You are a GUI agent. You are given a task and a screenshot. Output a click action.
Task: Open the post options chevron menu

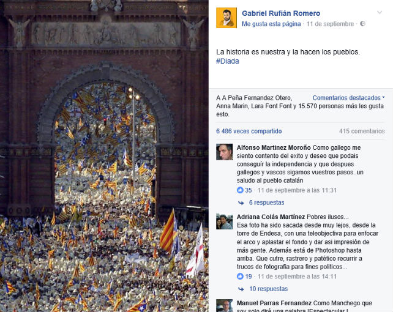(x=380, y=12)
